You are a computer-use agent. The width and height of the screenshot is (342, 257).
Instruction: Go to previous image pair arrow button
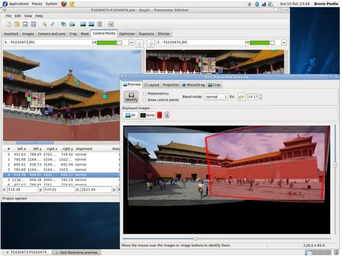click(x=140, y=43)
